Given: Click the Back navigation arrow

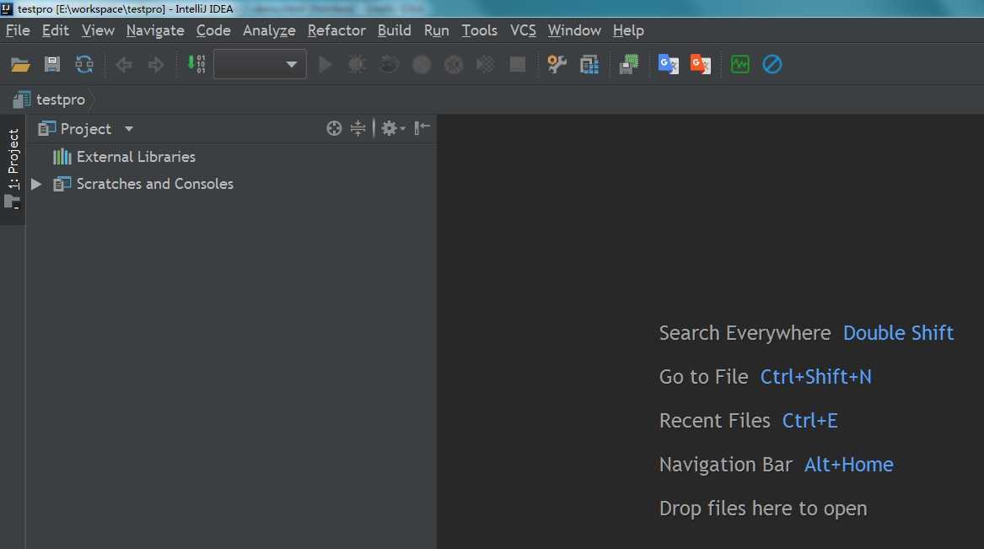Looking at the screenshot, I should (124, 65).
